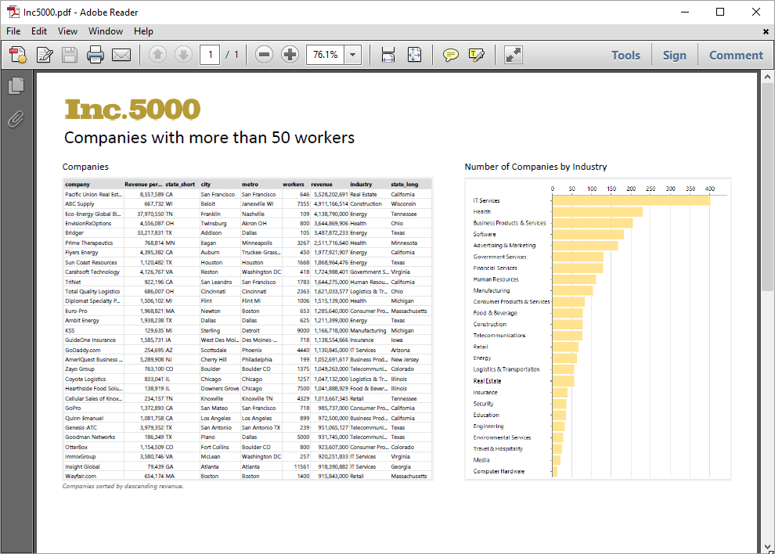Viewport: 775px width, 554px height.
Task: Open the Comment pane
Action: [x=736, y=56]
